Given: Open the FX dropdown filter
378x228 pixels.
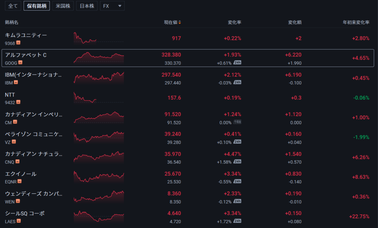Looking at the screenshot, I should (x=112, y=6).
